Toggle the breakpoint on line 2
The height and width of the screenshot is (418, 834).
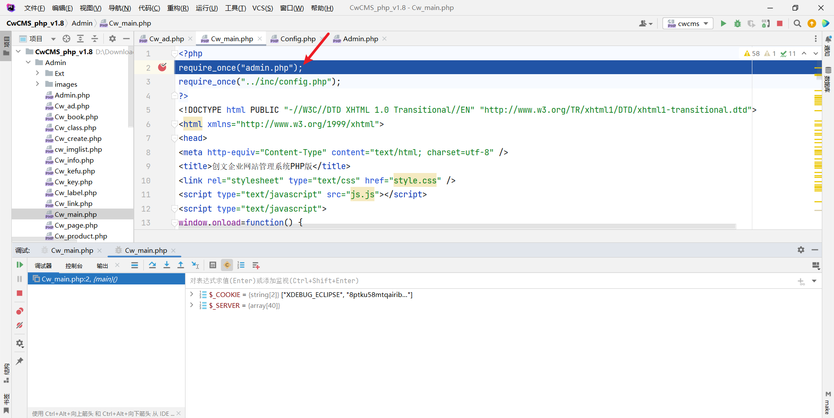click(x=162, y=67)
